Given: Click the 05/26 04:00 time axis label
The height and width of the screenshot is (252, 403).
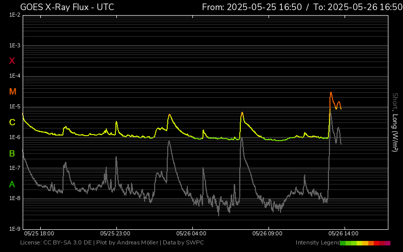Looking at the screenshot, I should click(191, 234).
